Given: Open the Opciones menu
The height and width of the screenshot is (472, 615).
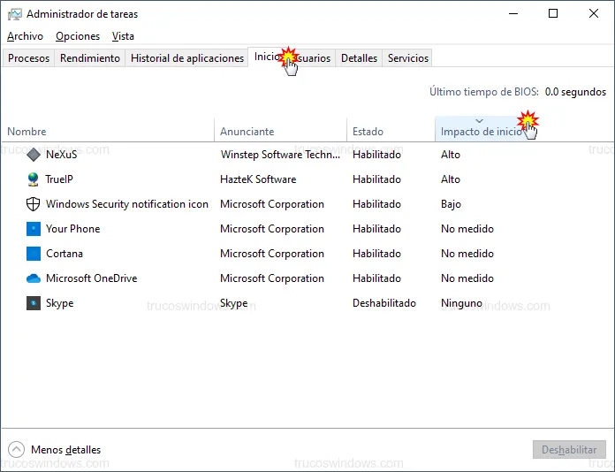Looking at the screenshot, I should [x=78, y=36].
